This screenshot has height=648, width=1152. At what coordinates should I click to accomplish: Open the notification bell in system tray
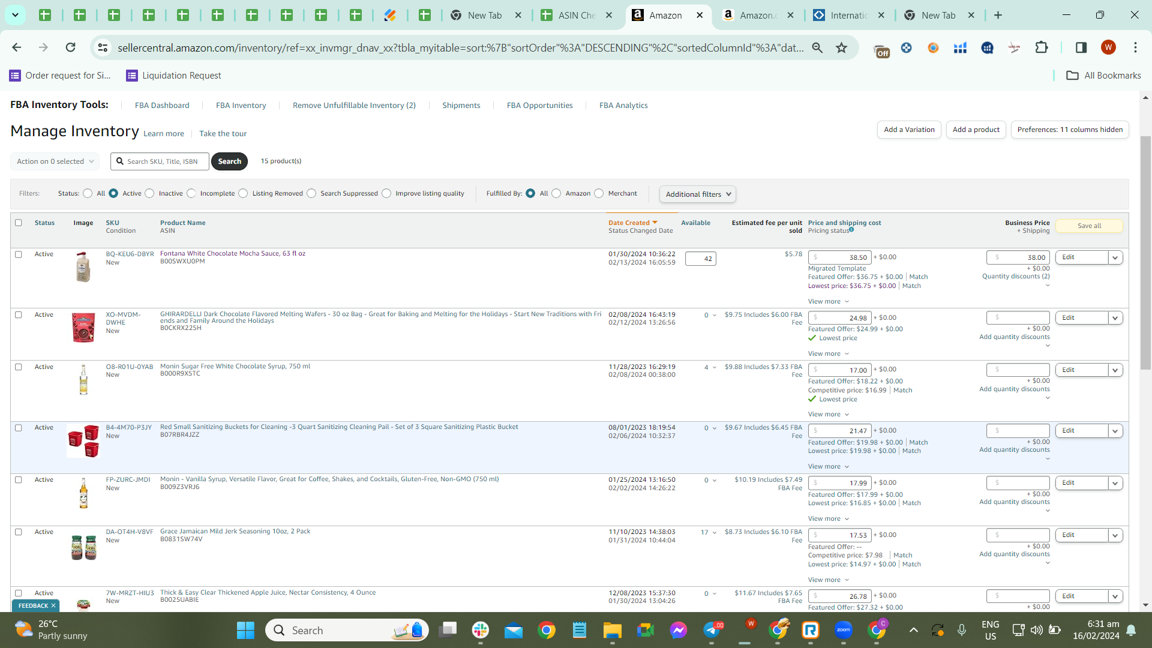1131,630
